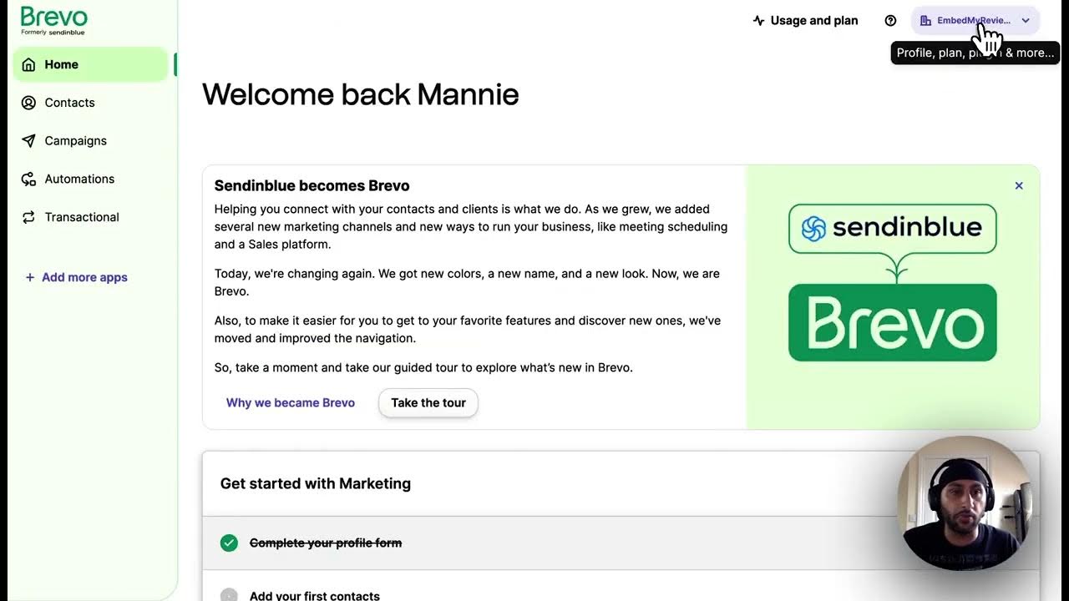Dismiss the Sendinblue becomes Brevo banner
The image size is (1069, 601).
(1019, 185)
